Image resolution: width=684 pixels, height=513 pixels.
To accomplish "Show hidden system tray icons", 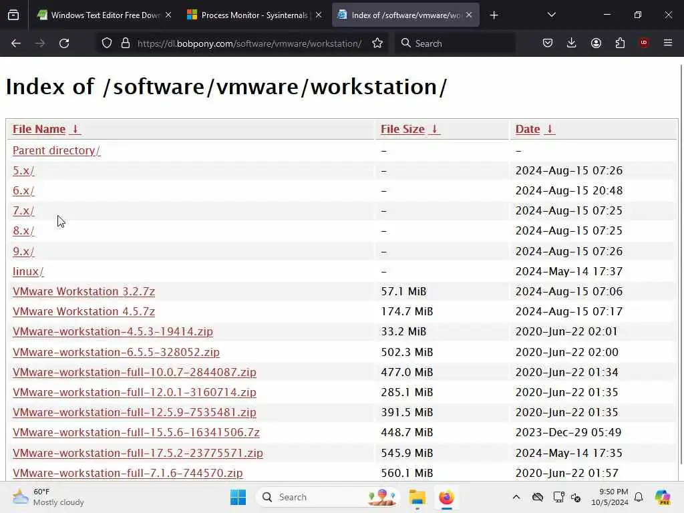I will point(516,497).
